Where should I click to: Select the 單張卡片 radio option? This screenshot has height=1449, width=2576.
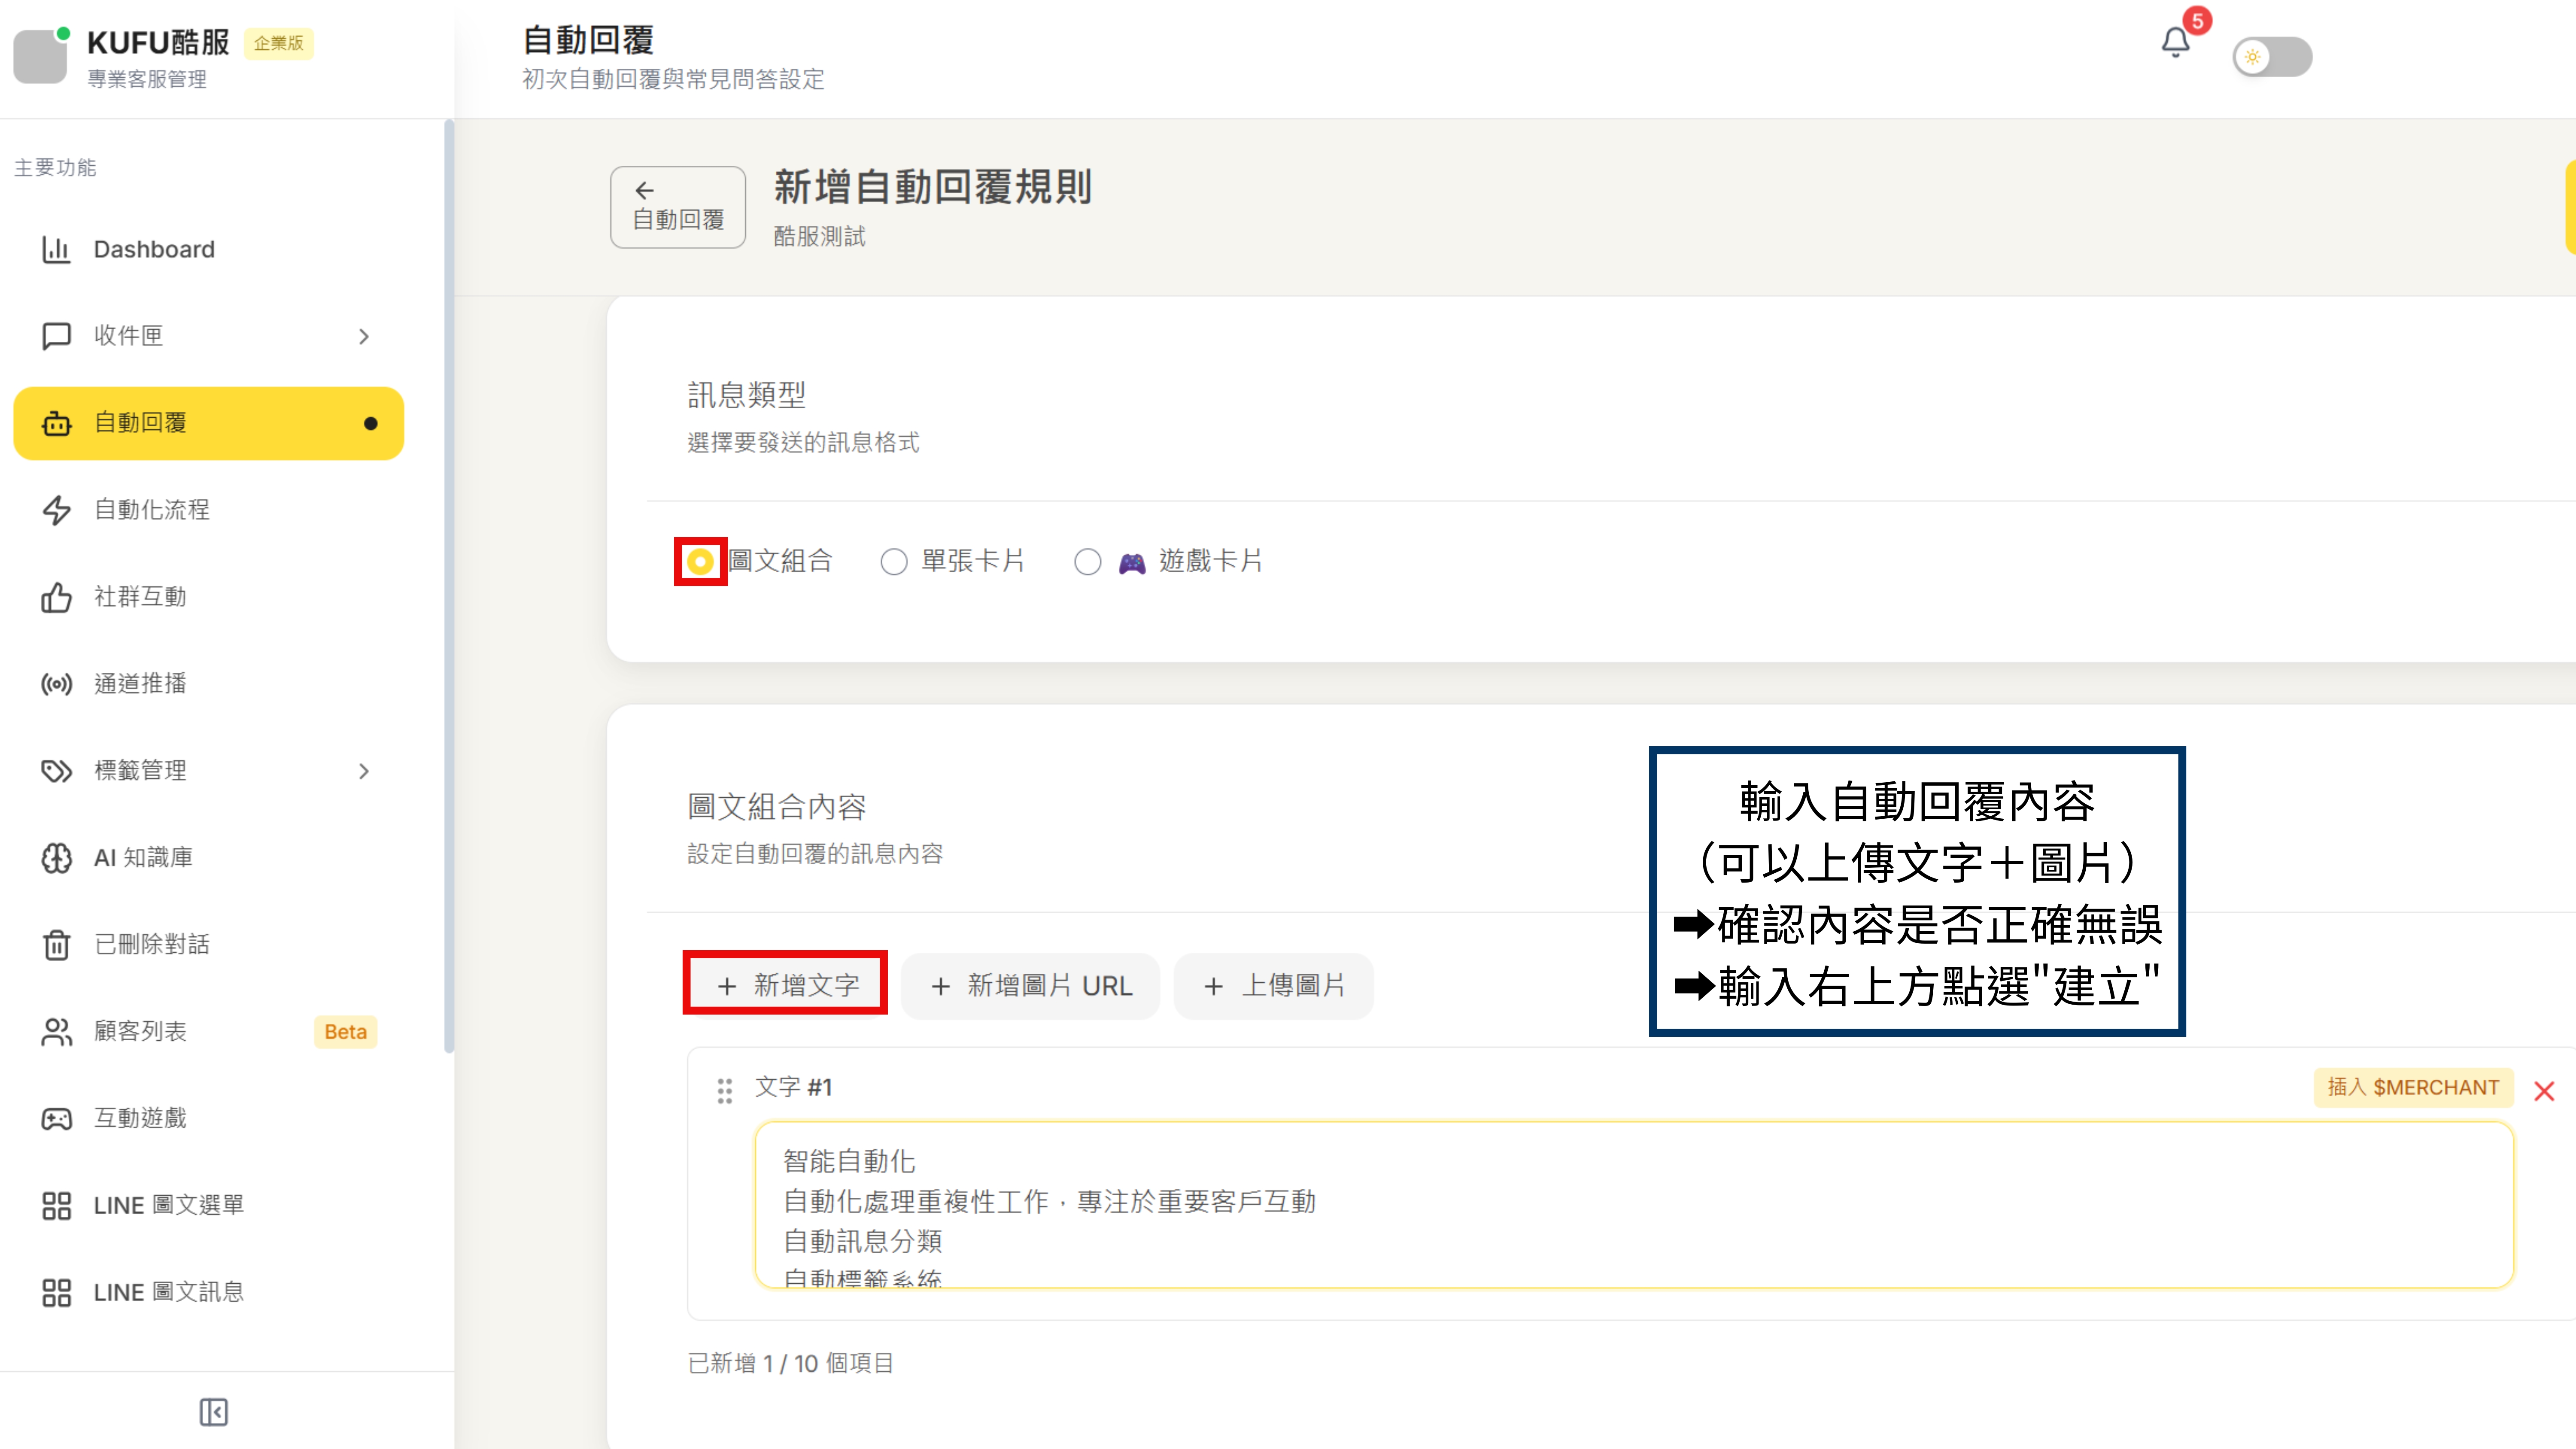pos(893,562)
